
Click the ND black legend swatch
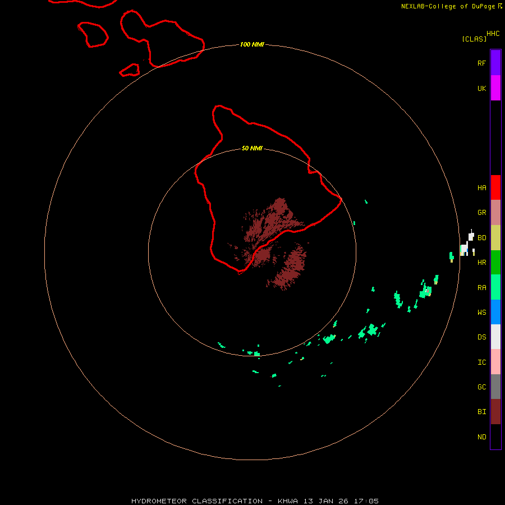[495, 437]
